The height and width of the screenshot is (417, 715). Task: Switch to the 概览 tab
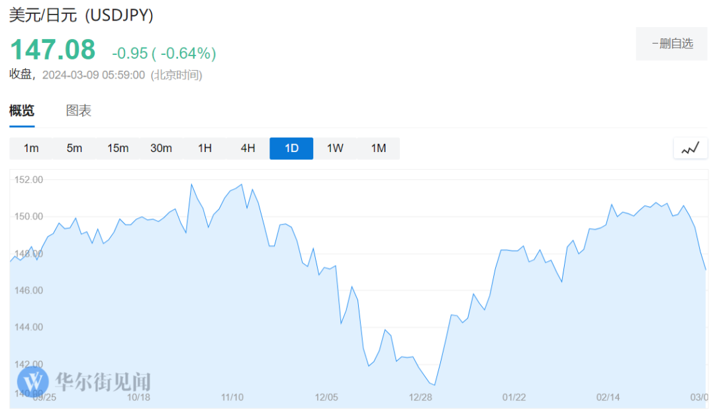pos(22,111)
